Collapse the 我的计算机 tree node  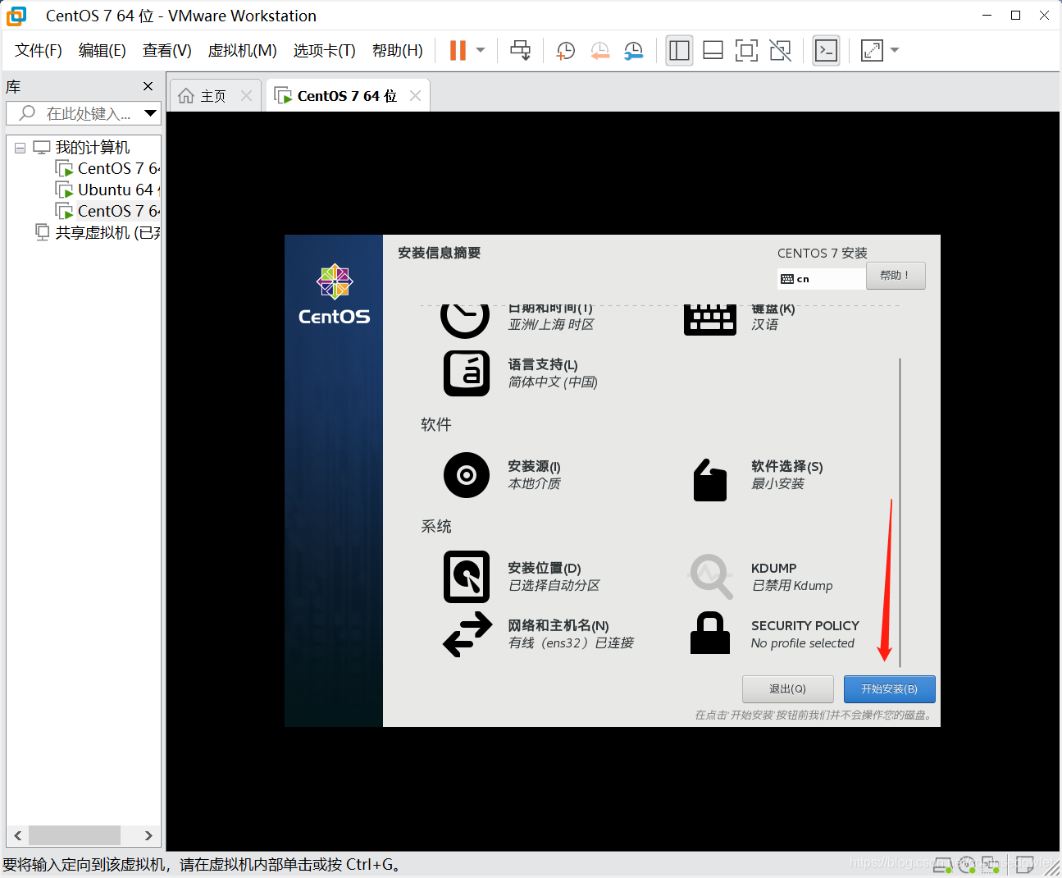click(20, 148)
